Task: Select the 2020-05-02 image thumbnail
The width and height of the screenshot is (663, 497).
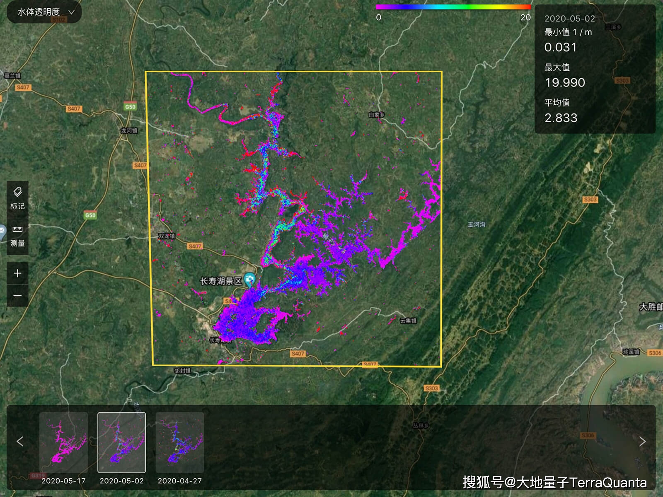Action: [x=121, y=442]
